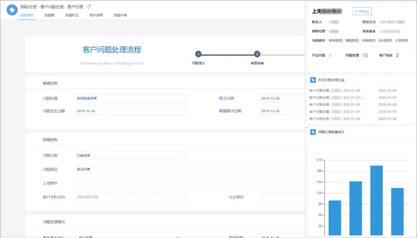The image size is (417, 238).
Task: Select step 2 circle 客服接单
Action: click(257, 54)
